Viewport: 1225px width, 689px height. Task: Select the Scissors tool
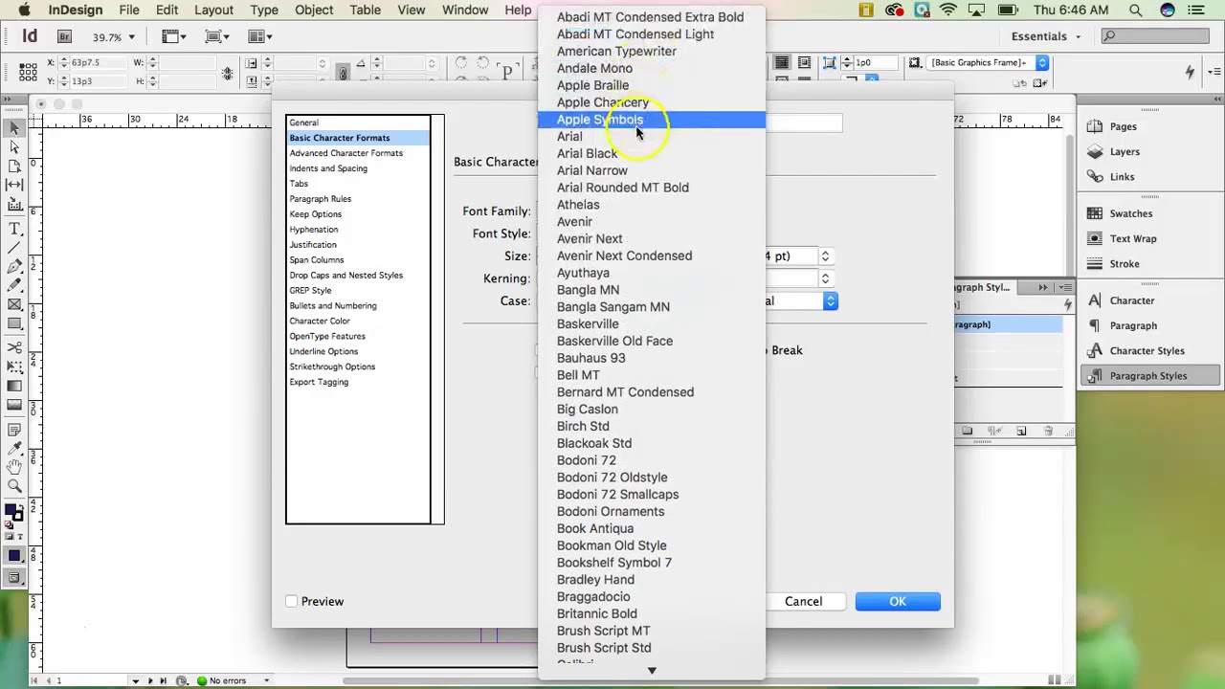[x=14, y=348]
